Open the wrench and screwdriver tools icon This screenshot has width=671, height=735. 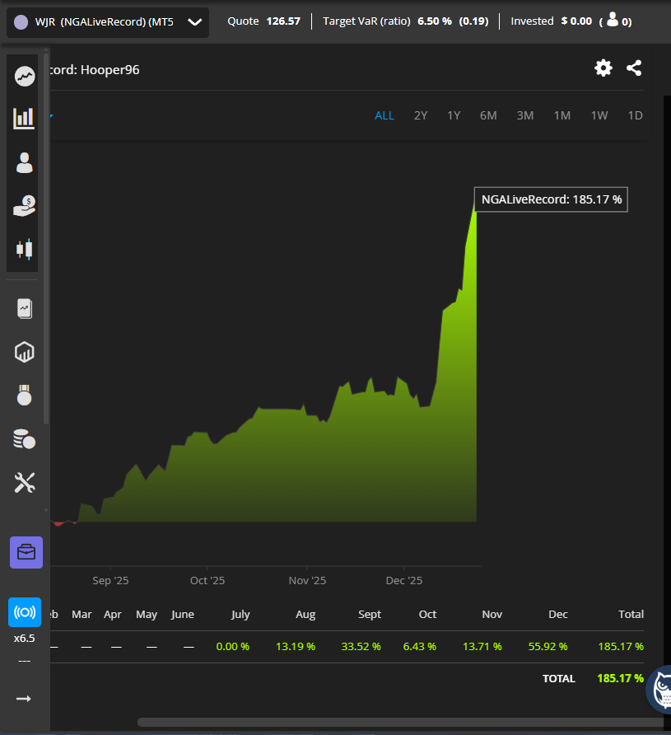(x=25, y=482)
